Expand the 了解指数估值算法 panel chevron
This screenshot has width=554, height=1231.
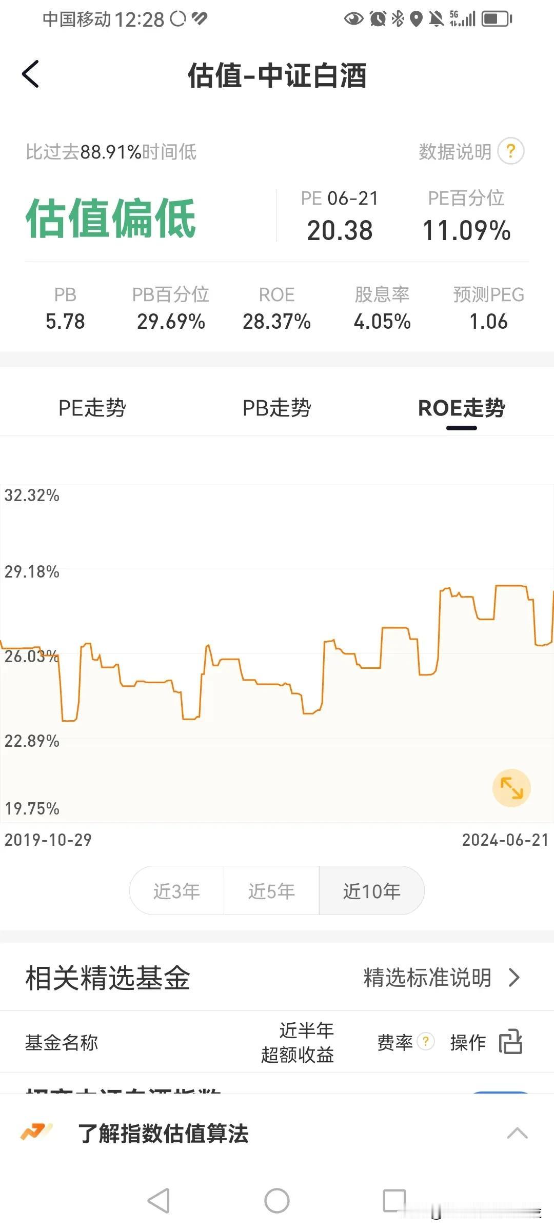[517, 1133]
